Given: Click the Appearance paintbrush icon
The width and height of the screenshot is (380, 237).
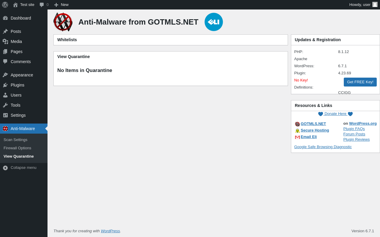Looking at the screenshot, I should pos(5,75).
